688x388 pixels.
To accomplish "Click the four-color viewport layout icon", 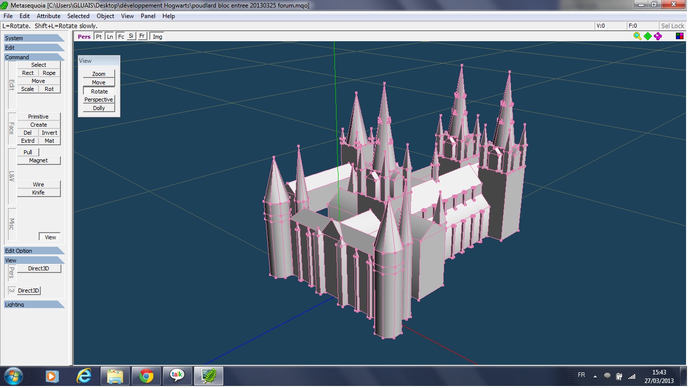I will [x=679, y=36].
